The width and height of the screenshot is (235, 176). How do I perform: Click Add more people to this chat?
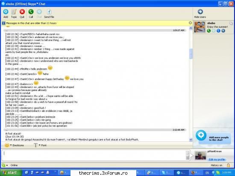coord(213,137)
